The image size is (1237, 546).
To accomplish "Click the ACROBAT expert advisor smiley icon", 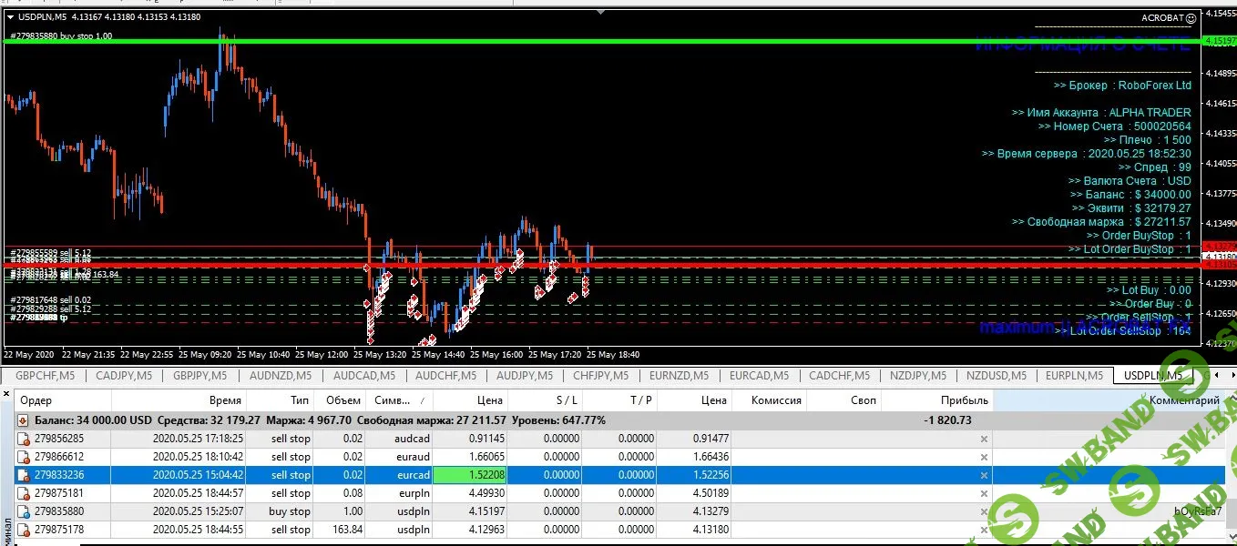I will coord(1191,18).
